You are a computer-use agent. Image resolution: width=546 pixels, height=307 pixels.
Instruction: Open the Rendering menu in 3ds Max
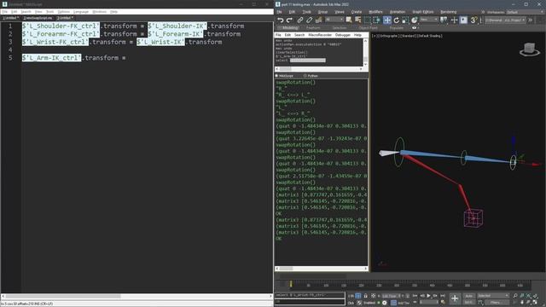(x=448, y=12)
